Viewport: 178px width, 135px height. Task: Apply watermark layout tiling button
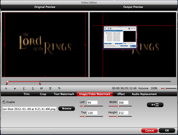click(x=155, y=105)
